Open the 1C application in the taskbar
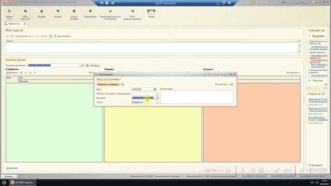This screenshot has height=186, width=331. pyautogui.click(x=22, y=182)
